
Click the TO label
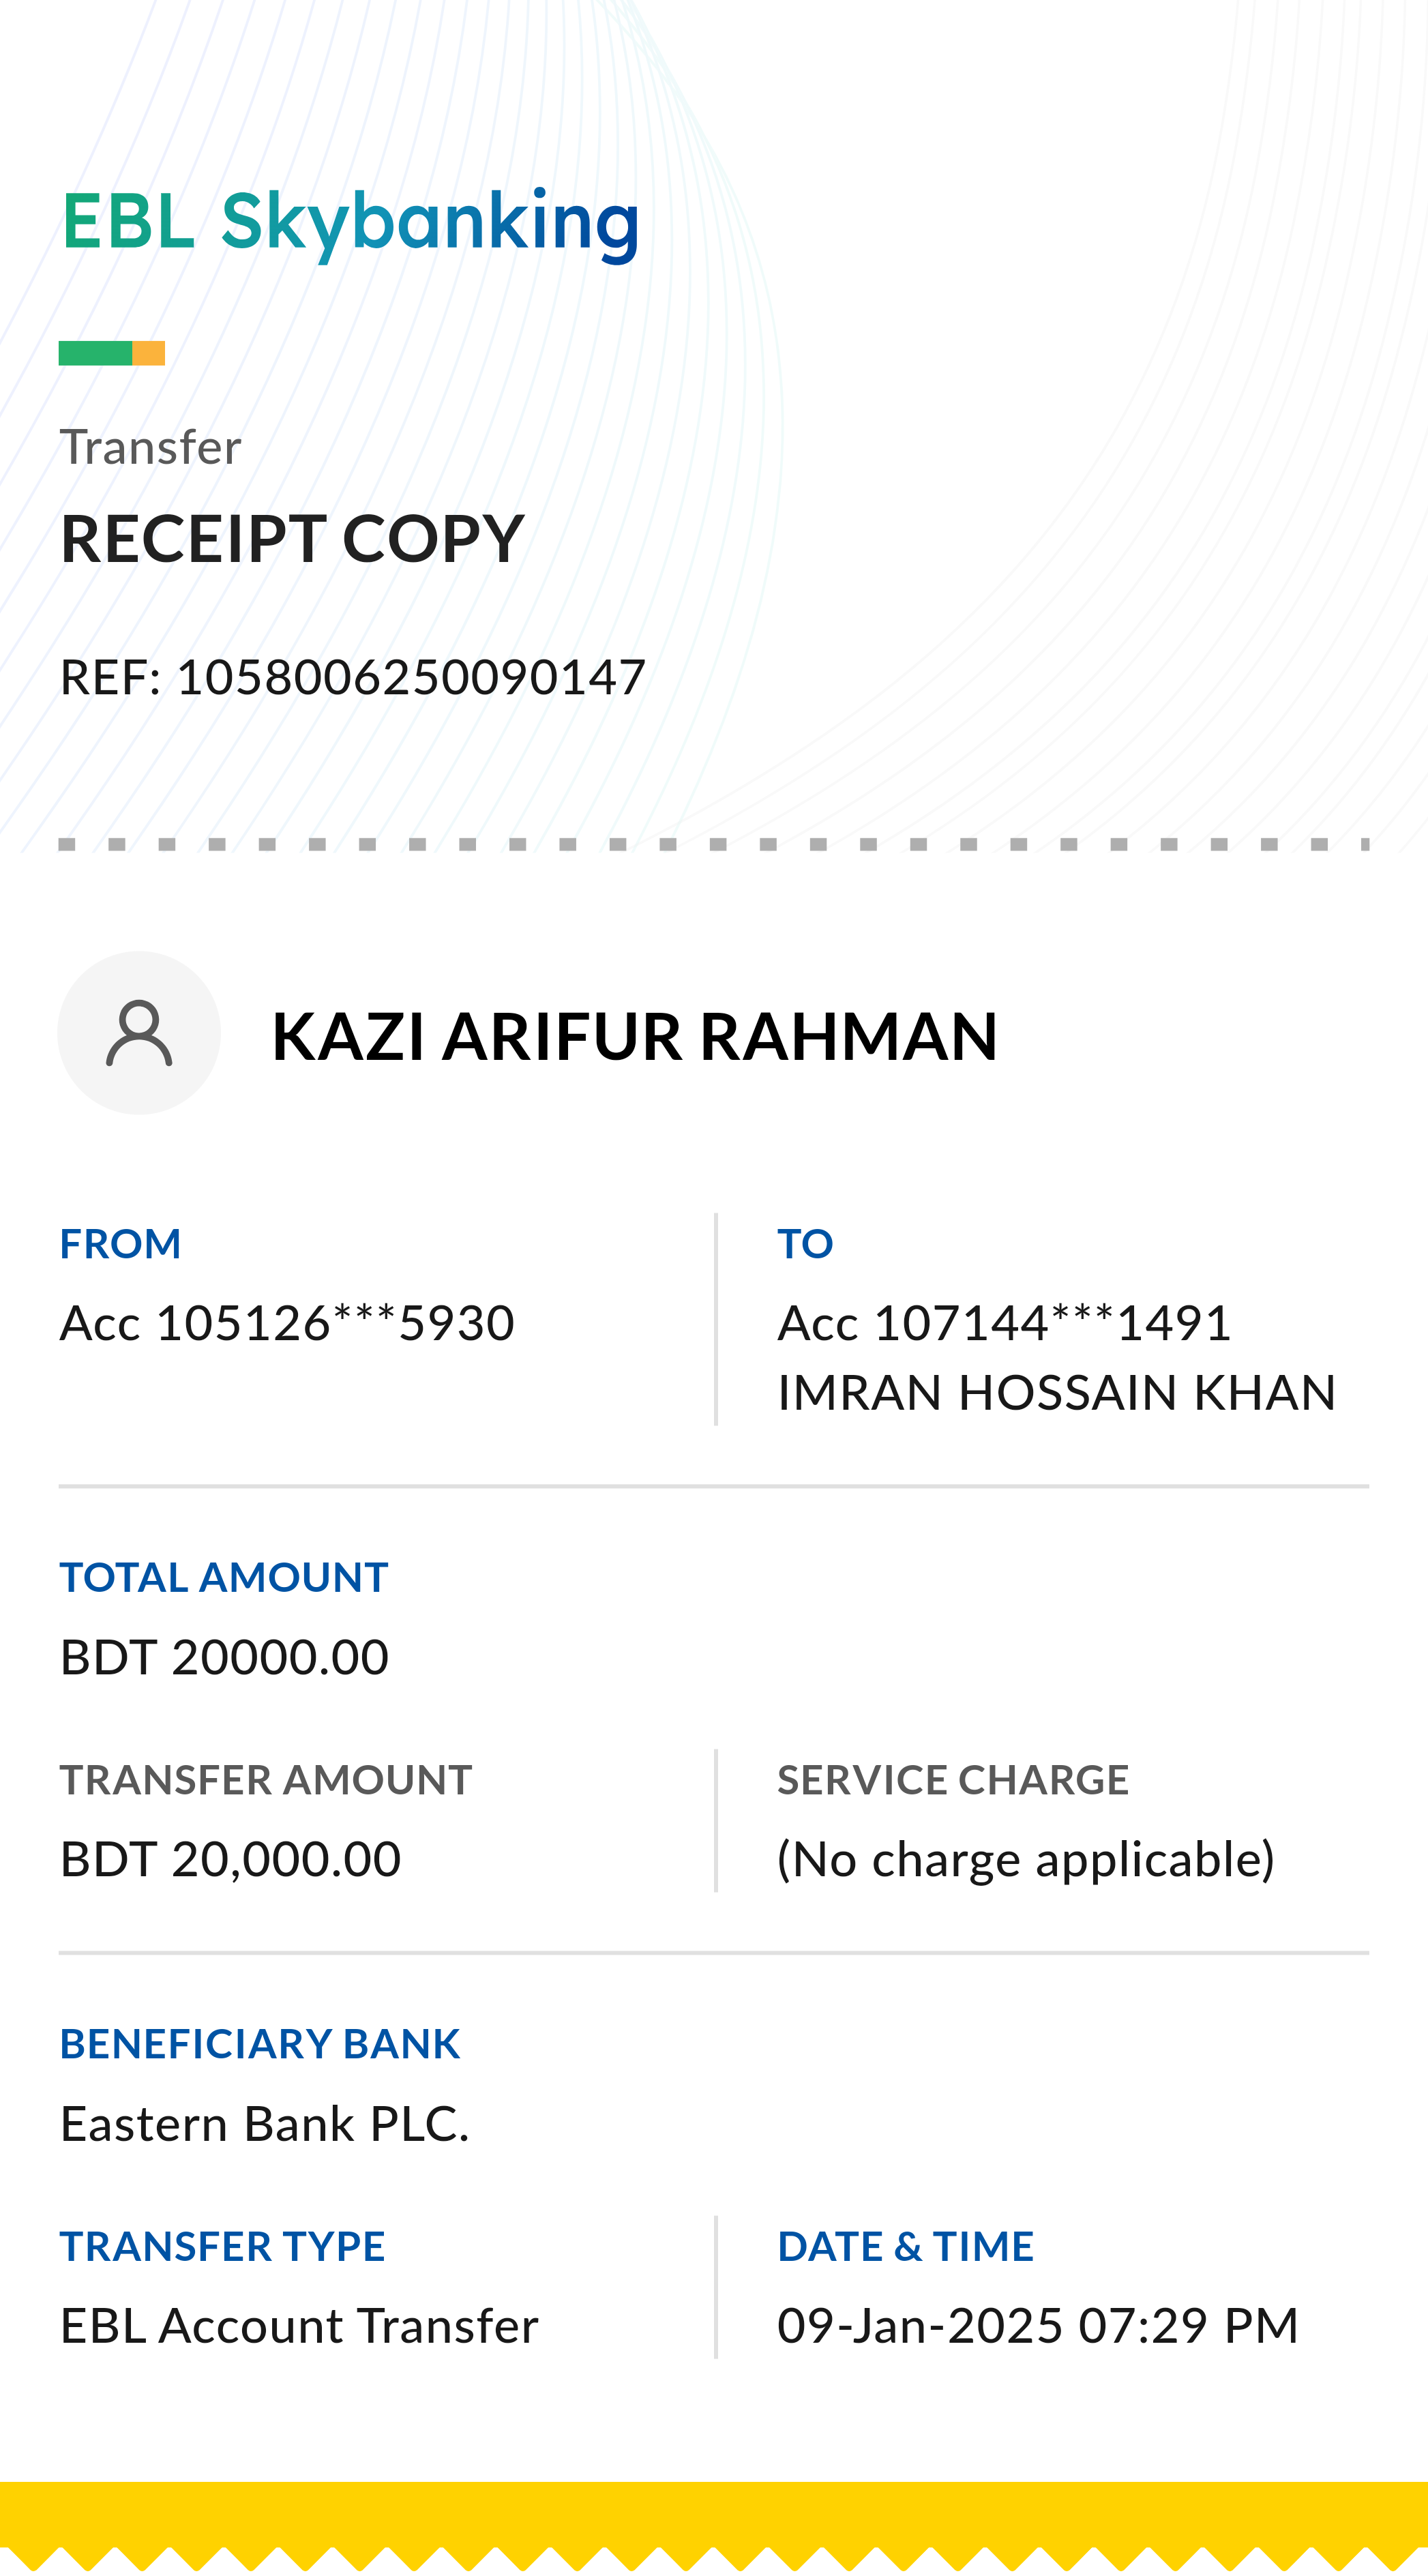pos(805,1244)
